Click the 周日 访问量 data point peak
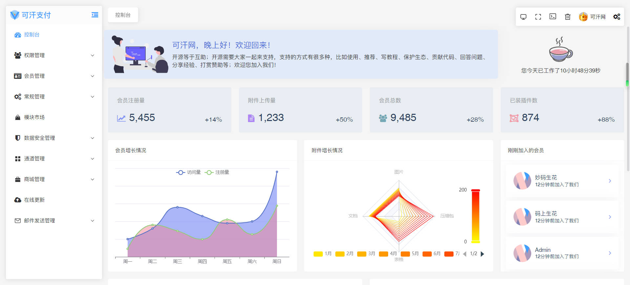The image size is (630, 285). [277, 172]
